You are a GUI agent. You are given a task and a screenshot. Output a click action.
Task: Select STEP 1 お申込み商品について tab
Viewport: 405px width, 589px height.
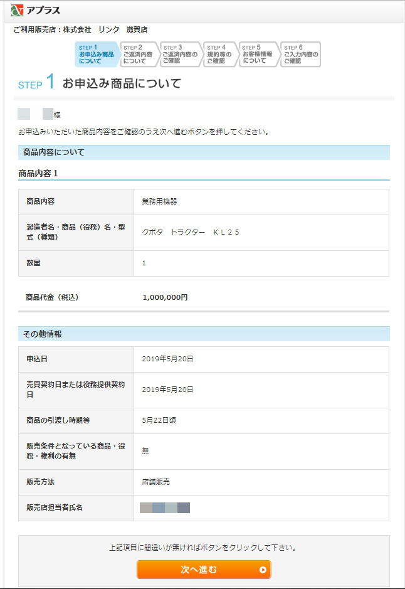tap(96, 55)
